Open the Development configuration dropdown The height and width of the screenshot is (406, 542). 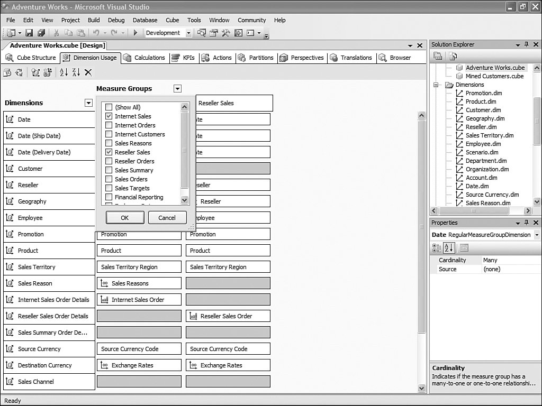tap(188, 33)
